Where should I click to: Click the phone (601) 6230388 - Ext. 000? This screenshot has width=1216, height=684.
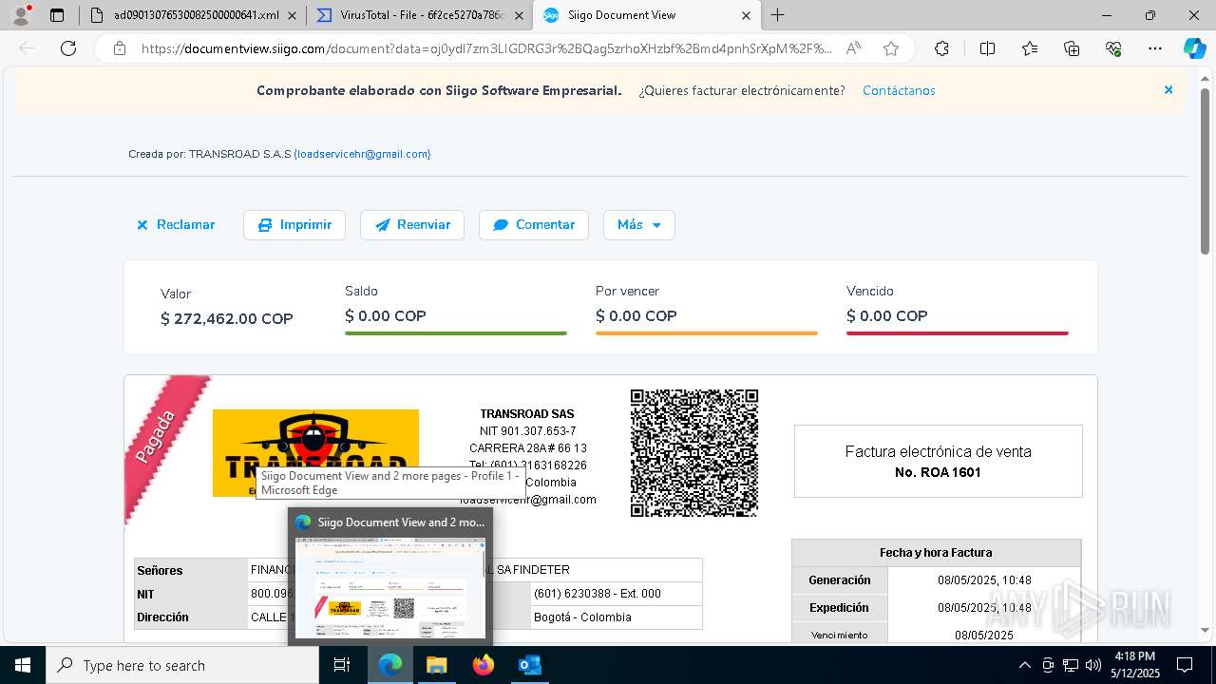point(597,594)
